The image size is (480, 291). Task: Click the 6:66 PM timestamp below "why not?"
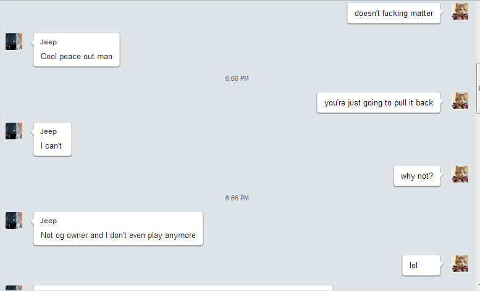237,198
